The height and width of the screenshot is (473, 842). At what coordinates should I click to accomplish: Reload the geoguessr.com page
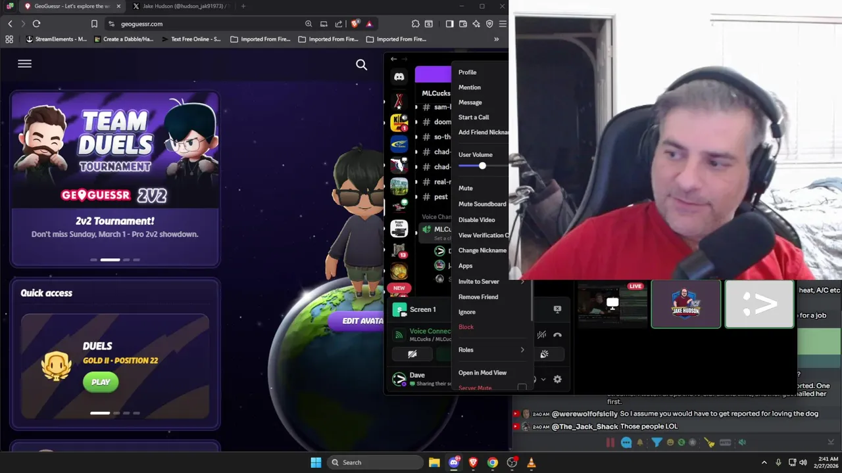click(37, 24)
